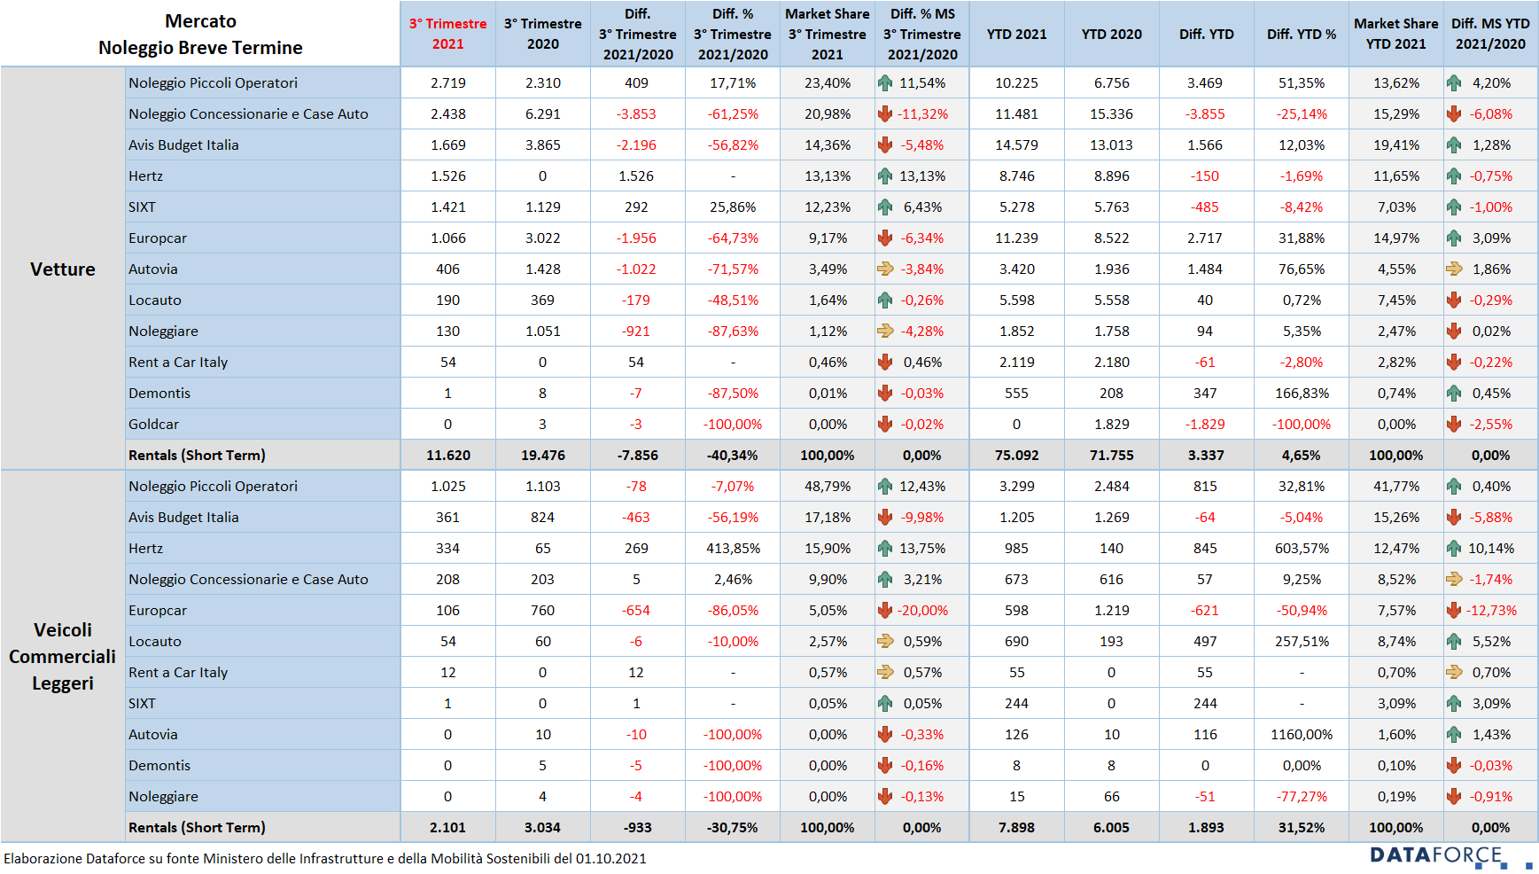The height and width of the screenshot is (874, 1539).
Task: Click the green up arrow next to 1,28%
Action: pyautogui.click(x=1453, y=145)
